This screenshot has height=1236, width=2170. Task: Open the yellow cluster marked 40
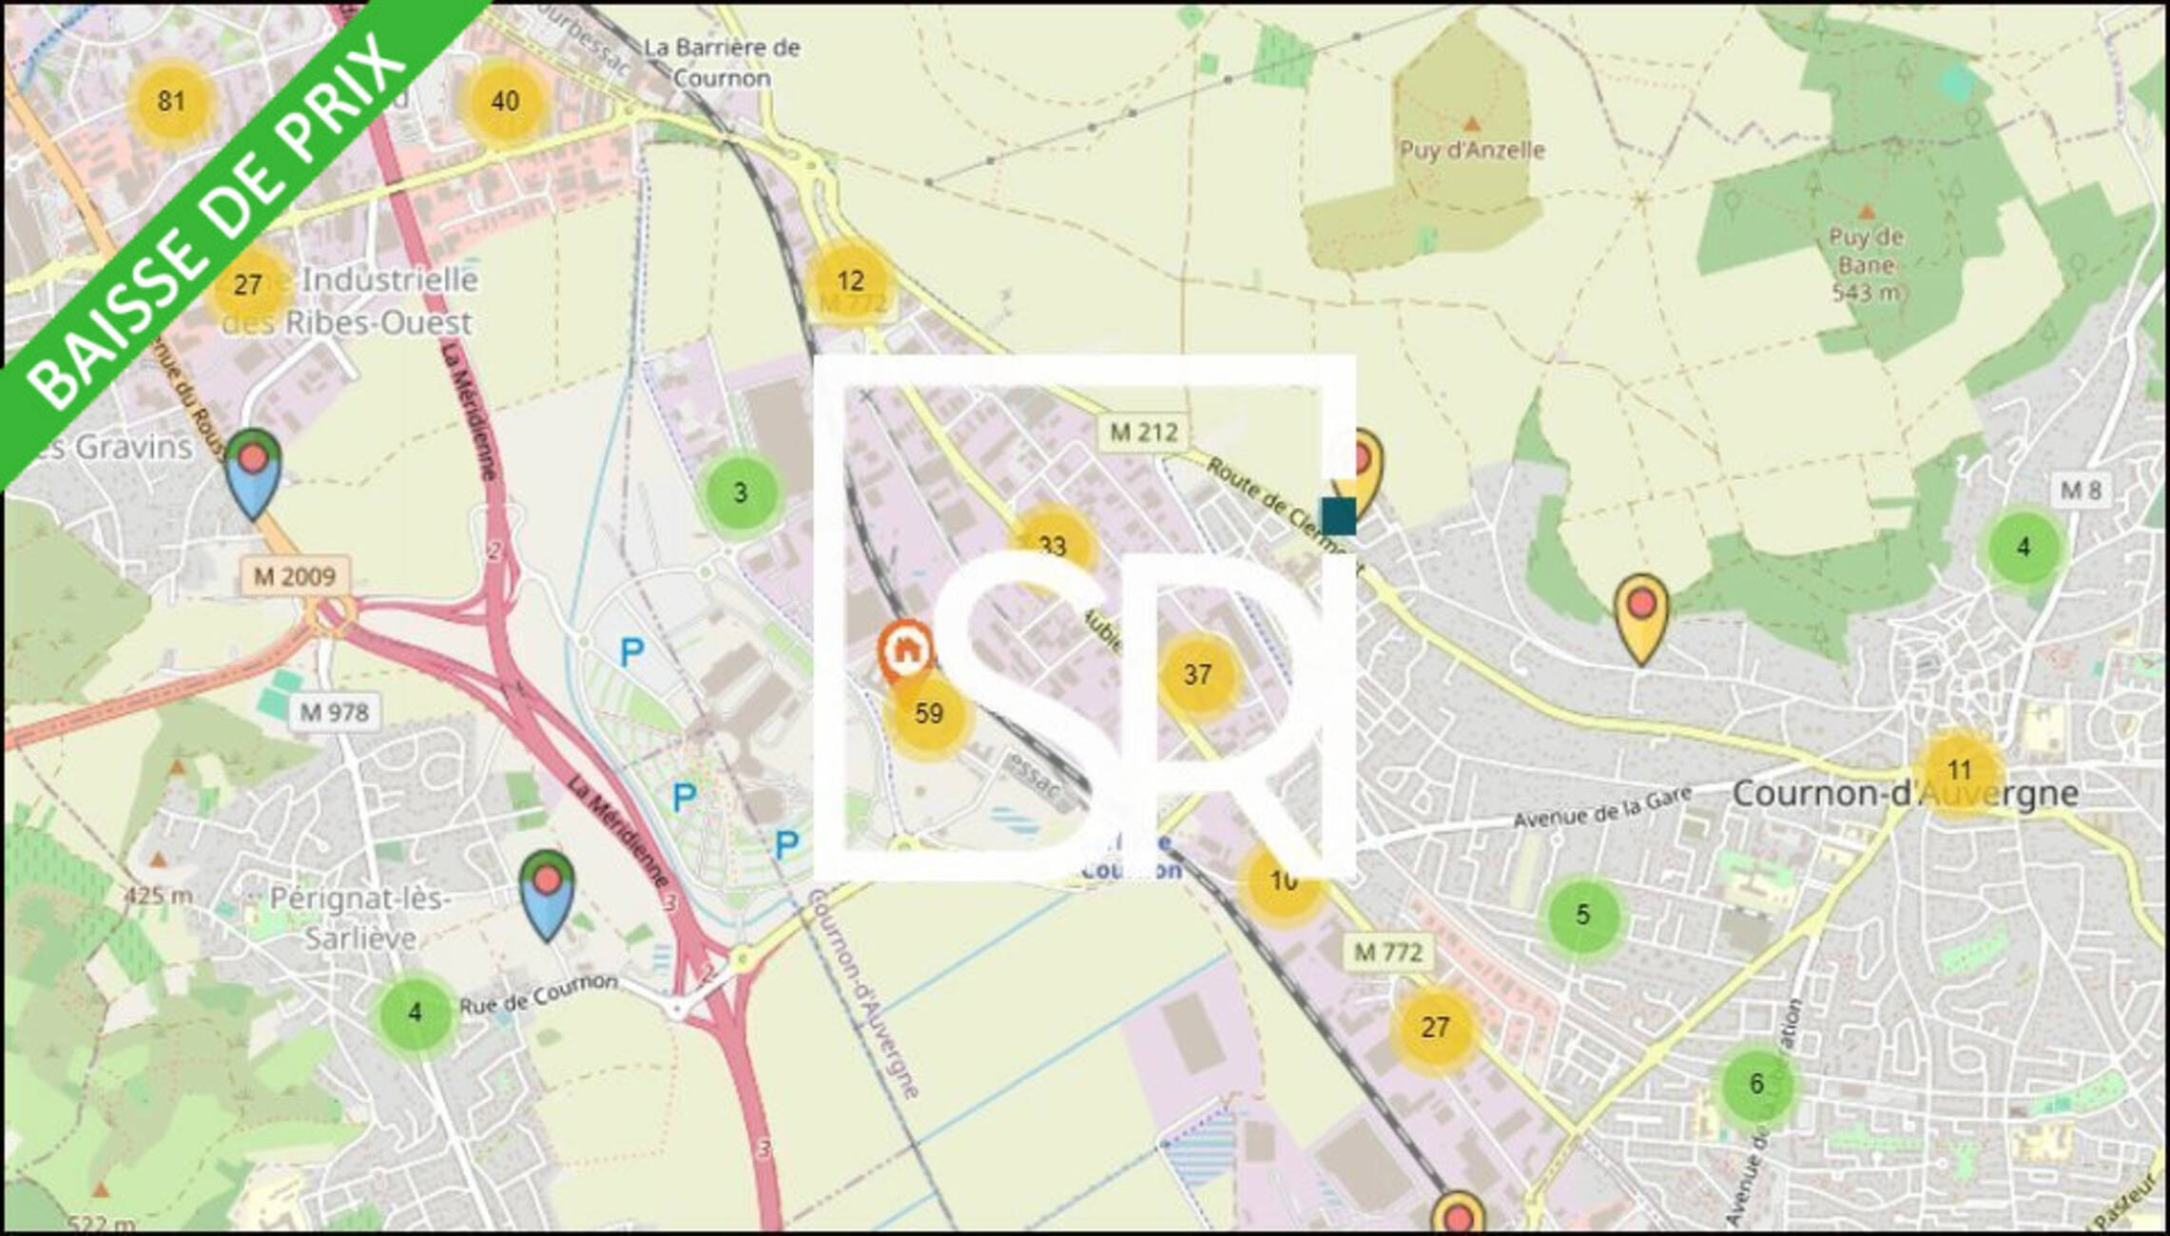(505, 101)
